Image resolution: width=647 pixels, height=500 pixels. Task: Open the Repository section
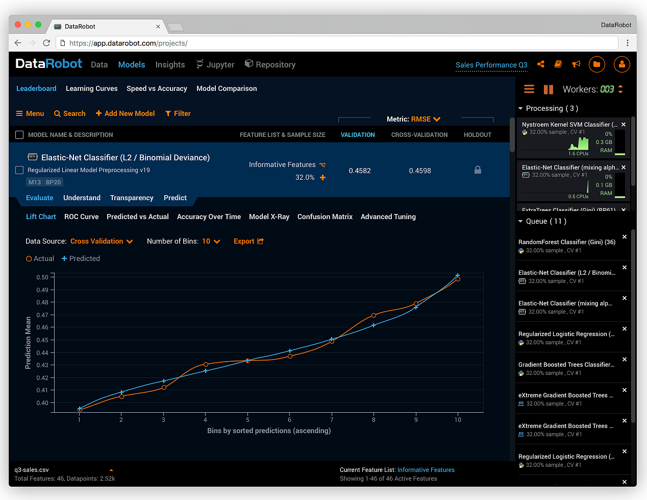point(270,64)
